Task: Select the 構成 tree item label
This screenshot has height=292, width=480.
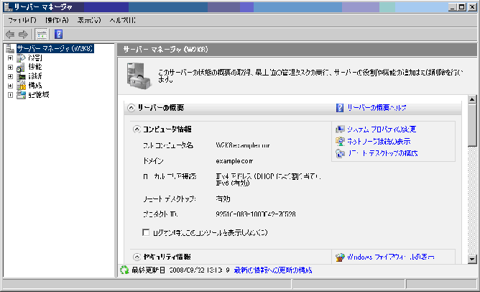Action: (35, 86)
